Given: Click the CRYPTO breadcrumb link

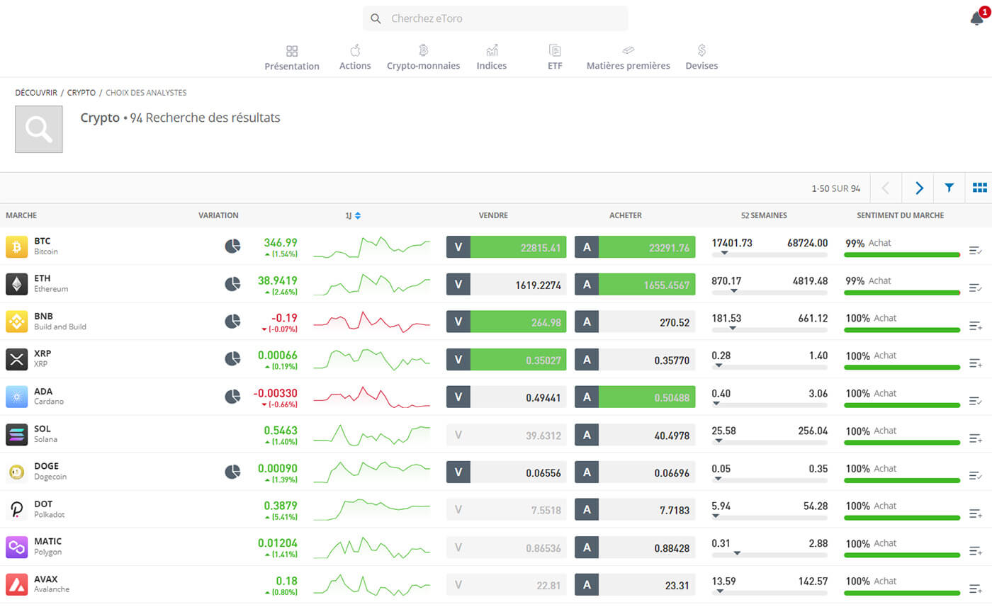Looking at the screenshot, I should (81, 93).
